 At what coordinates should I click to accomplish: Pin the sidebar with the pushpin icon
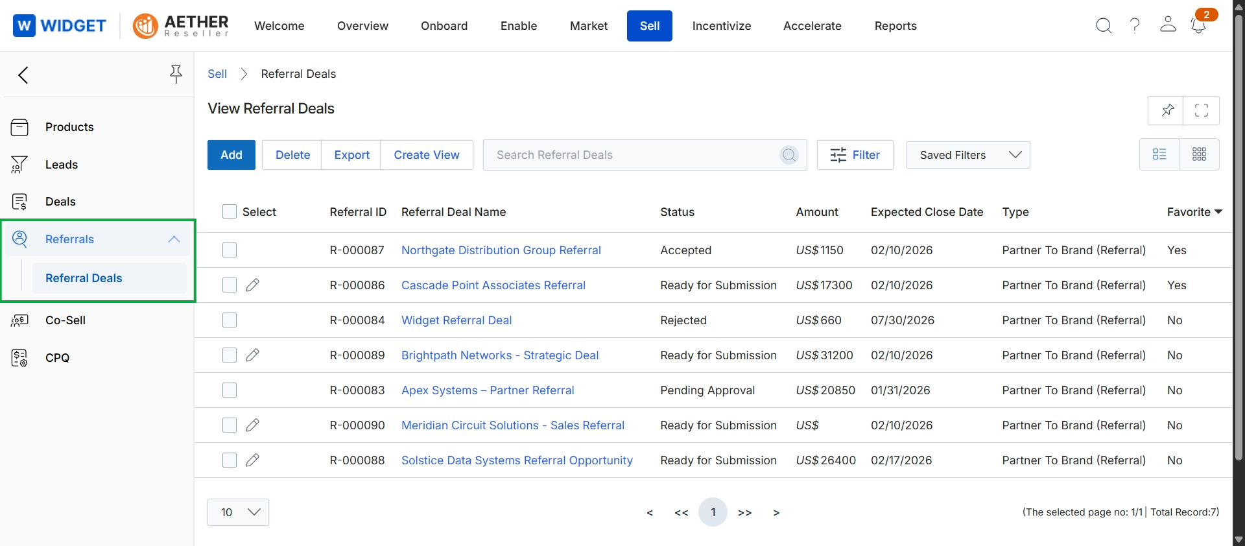176,75
